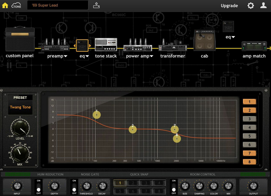Viewport: 271px width, 196px height.
Task: Click the hum reduction DEPTH knob
Action: (x=54, y=186)
